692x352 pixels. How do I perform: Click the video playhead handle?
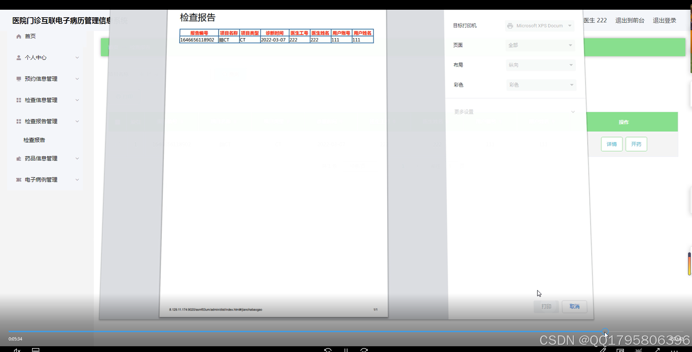[605, 331]
